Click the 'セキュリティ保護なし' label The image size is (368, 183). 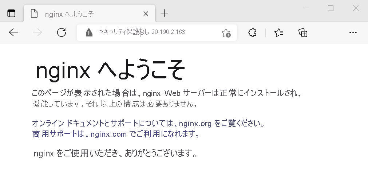124,32
